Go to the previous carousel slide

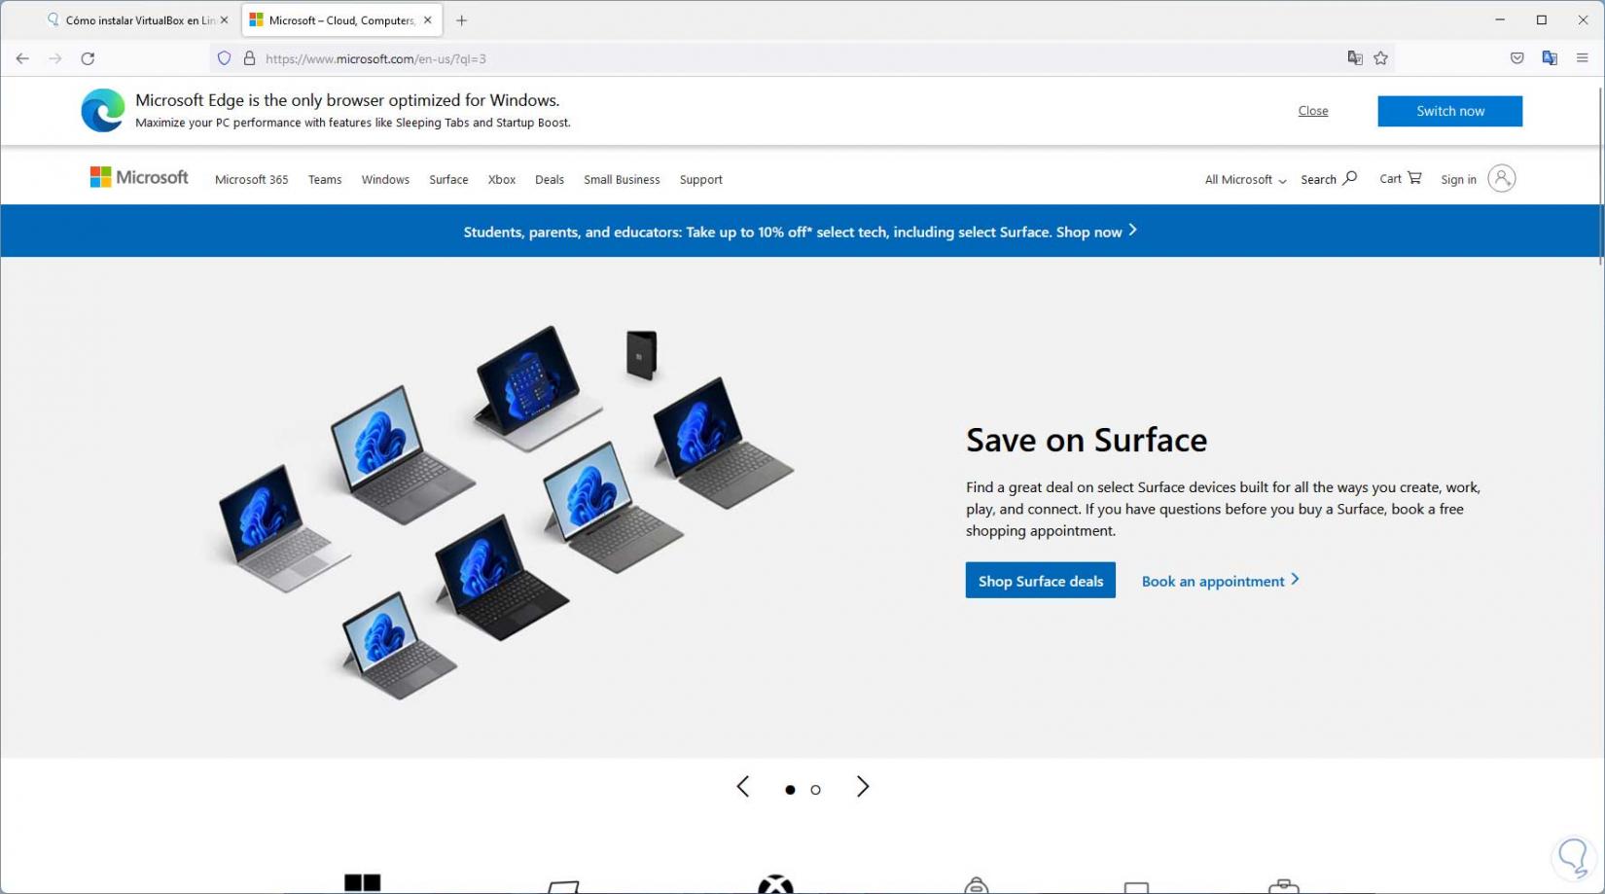pyautogui.click(x=743, y=787)
